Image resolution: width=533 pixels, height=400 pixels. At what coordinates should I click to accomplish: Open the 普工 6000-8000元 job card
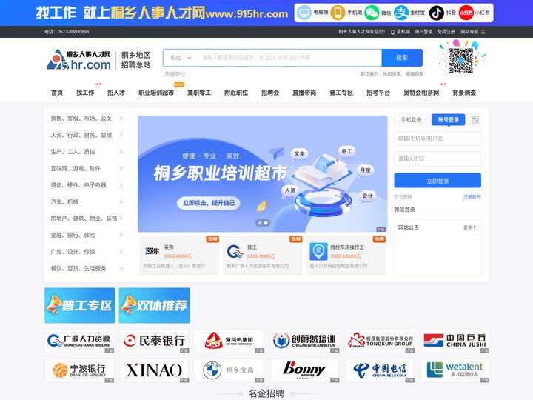coord(262,256)
